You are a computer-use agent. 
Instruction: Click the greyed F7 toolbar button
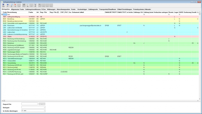pos(31,5)
